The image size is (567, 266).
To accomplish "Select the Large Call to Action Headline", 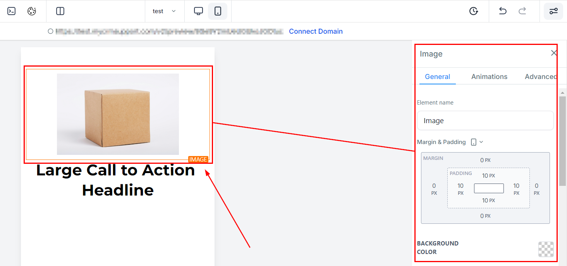I will pyautogui.click(x=116, y=180).
